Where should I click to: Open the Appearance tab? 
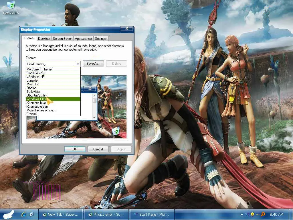point(83,39)
